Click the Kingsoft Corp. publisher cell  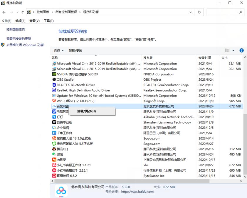pyautogui.click(x=154, y=101)
